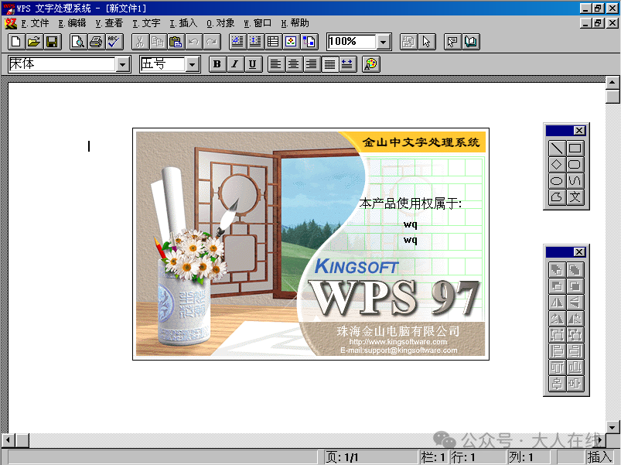The width and height of the screenshot is (621, 465).
Task: Open the text color palette icon
Action: 371,64
